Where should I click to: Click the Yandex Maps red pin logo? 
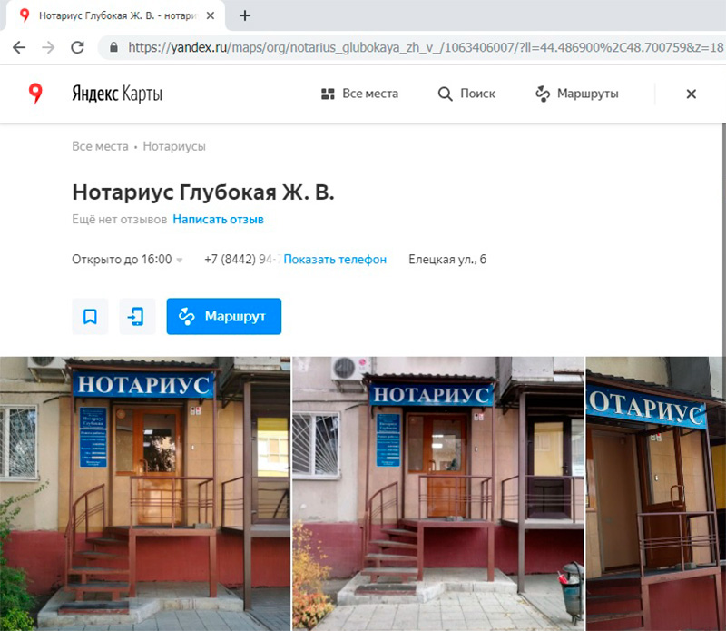pos(35,93)
